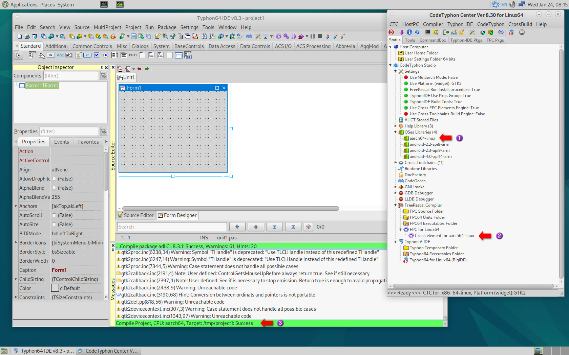Image resolution: width=569 pixels, height=355 pixels.
Task: Toggle the AutoSize checkbox
Action: 54,224
